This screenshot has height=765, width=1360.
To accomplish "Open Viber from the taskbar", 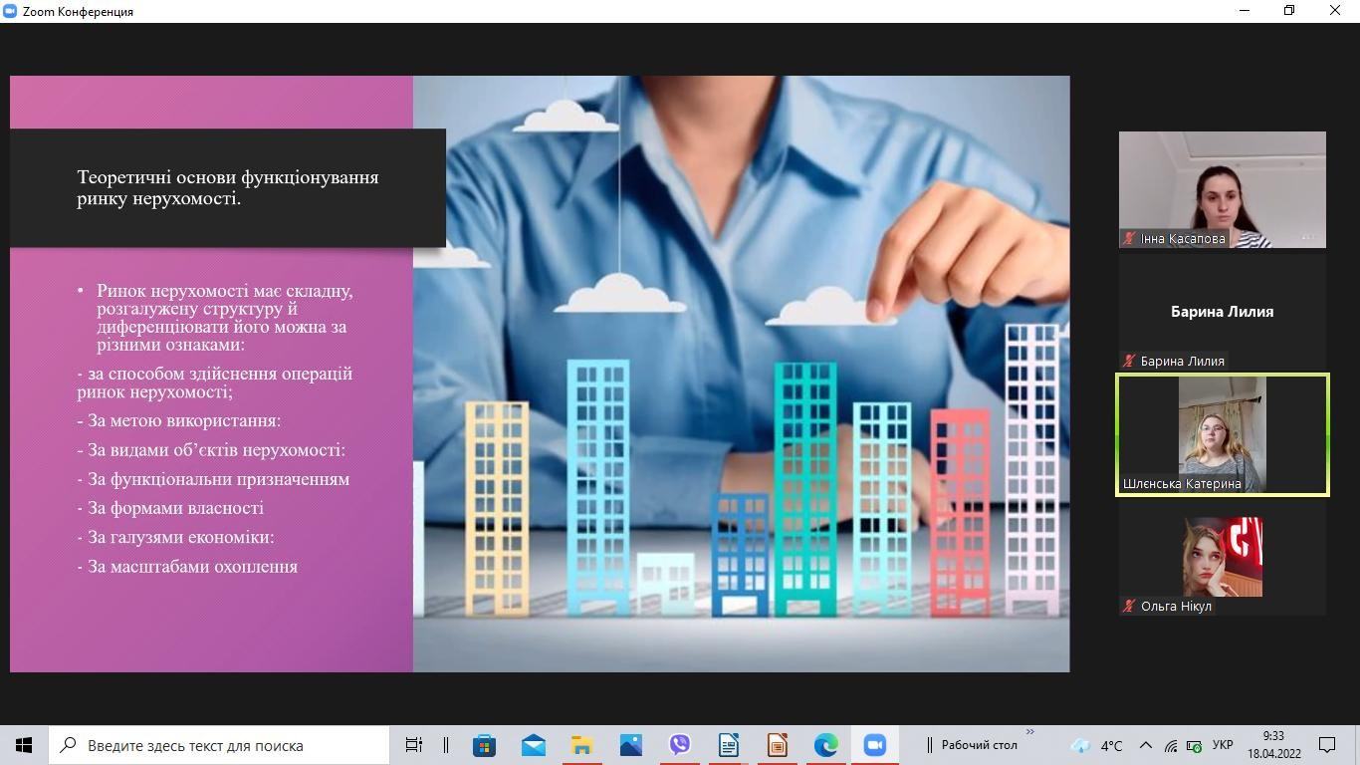I will 679,745.
